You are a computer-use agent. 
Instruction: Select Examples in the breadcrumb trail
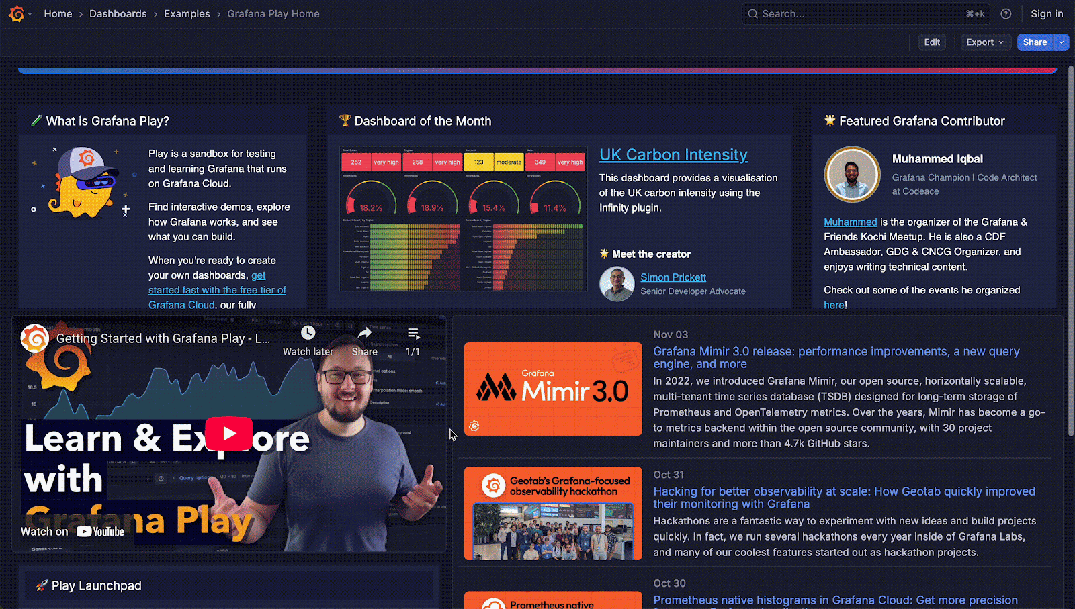(x=187, y=13)
